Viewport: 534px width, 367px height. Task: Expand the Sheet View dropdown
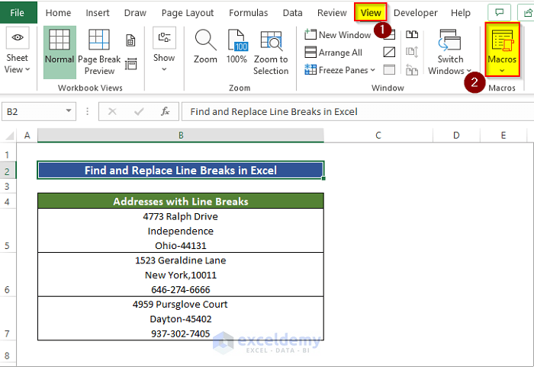[18, 52]
